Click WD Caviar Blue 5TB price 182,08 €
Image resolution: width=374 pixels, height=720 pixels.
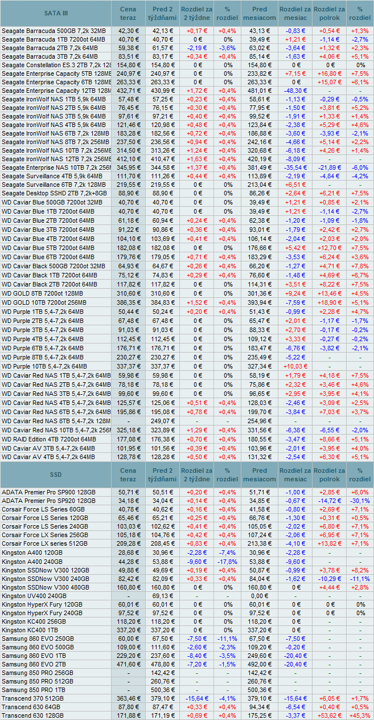pos(129,248)
